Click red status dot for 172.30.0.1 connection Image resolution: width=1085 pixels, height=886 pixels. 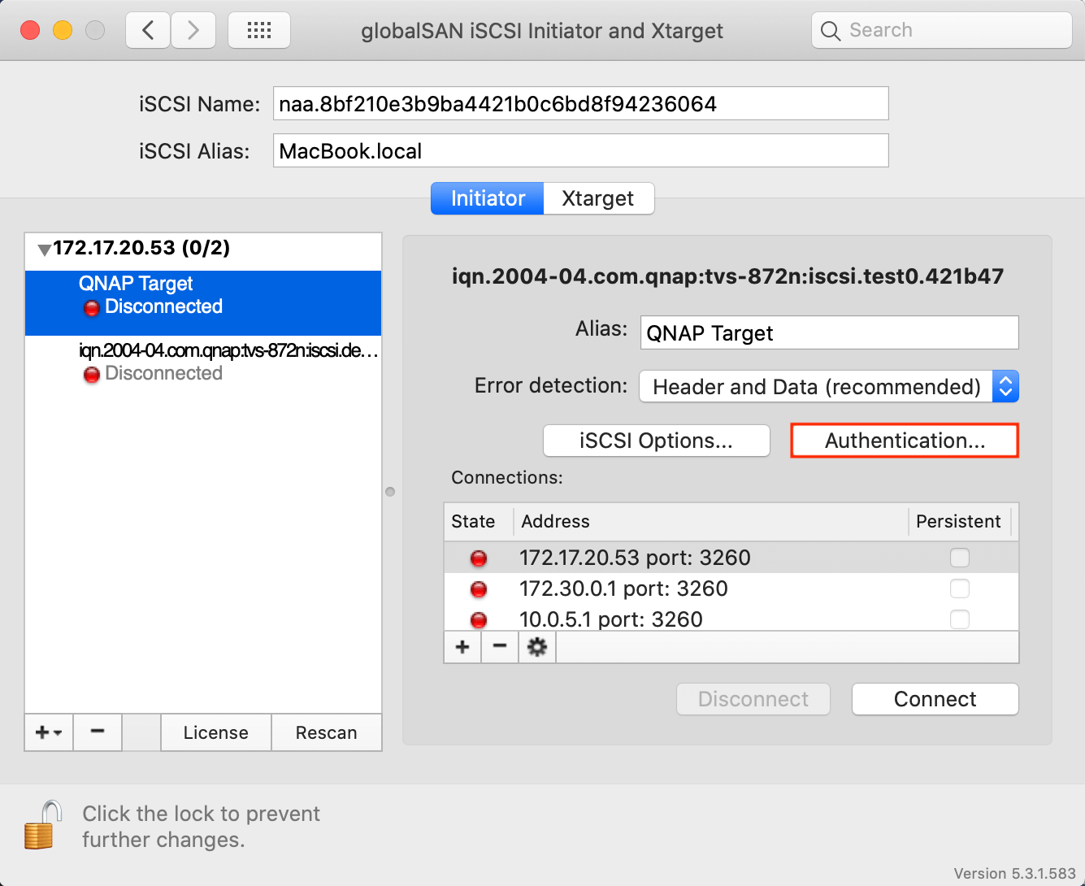click(x=479, y=589)
